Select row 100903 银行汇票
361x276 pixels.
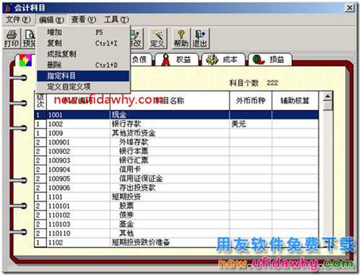coord(177,160)
